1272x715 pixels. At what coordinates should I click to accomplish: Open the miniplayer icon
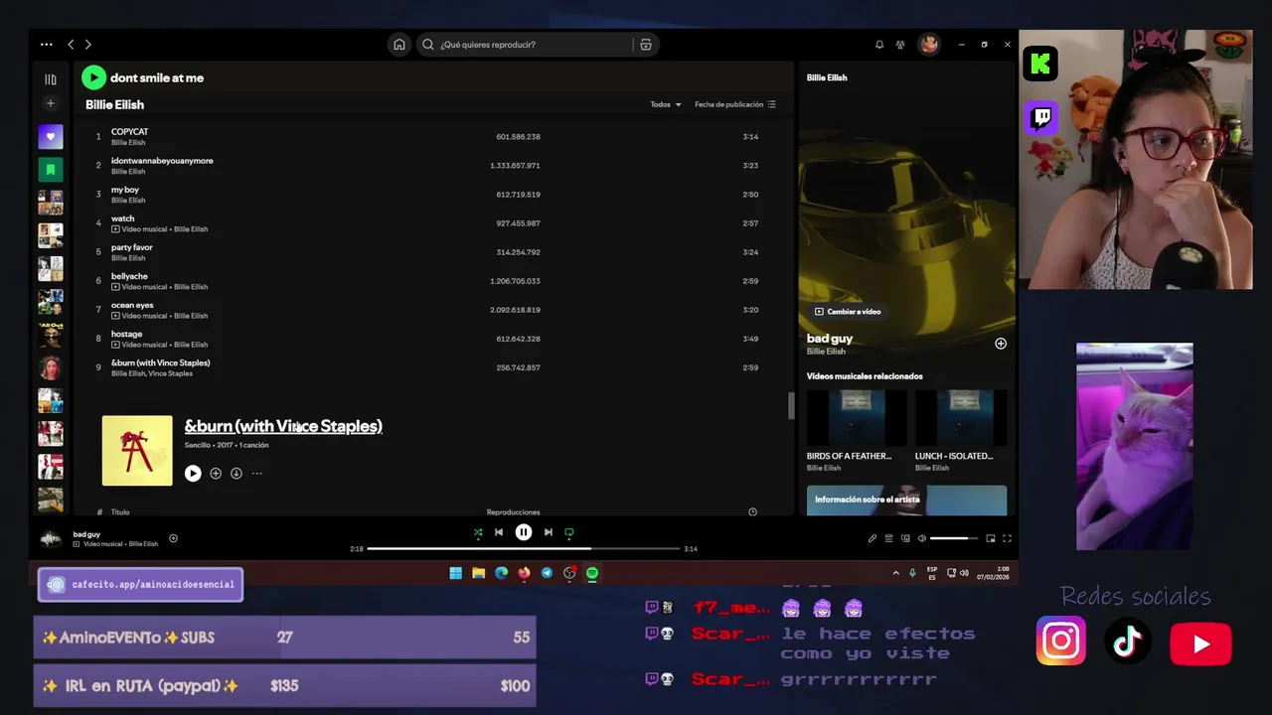coord(991,538)
